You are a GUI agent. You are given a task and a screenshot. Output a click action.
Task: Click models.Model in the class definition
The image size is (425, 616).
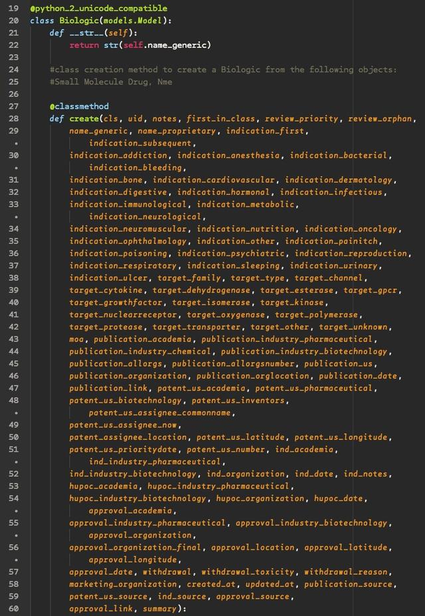[133, 21]
